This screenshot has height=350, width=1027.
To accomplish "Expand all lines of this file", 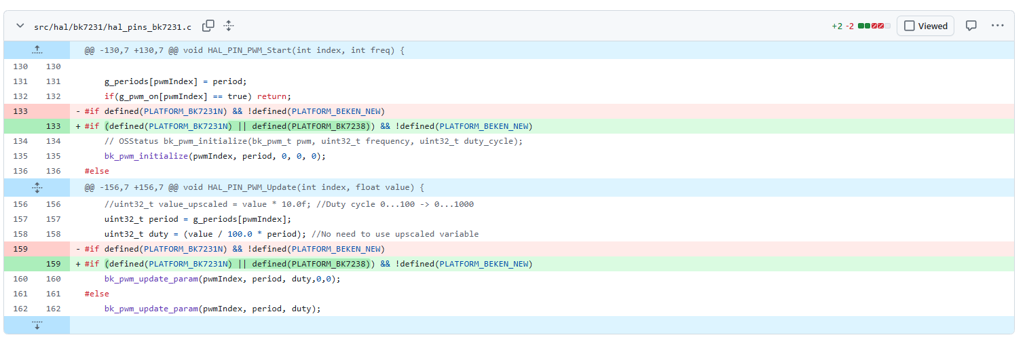I will click(x=229, y=26).
